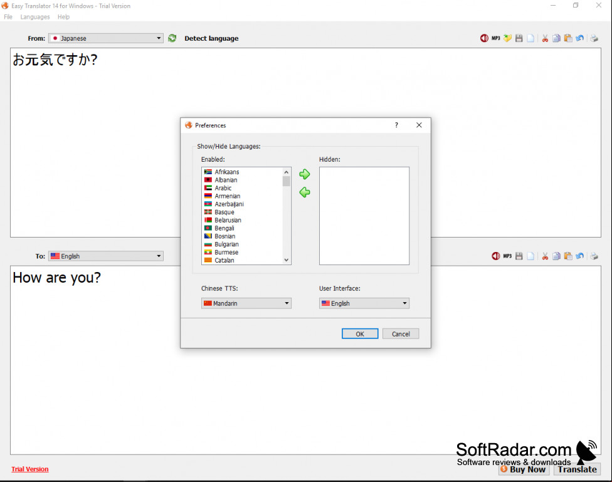Screen dimensions: 612x482
Task: Confirm preferences with OK
Action: [x=360, y=333]
